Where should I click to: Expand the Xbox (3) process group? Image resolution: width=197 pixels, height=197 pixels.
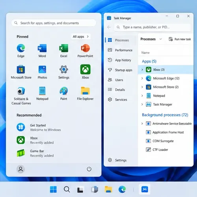pos(142,70)
